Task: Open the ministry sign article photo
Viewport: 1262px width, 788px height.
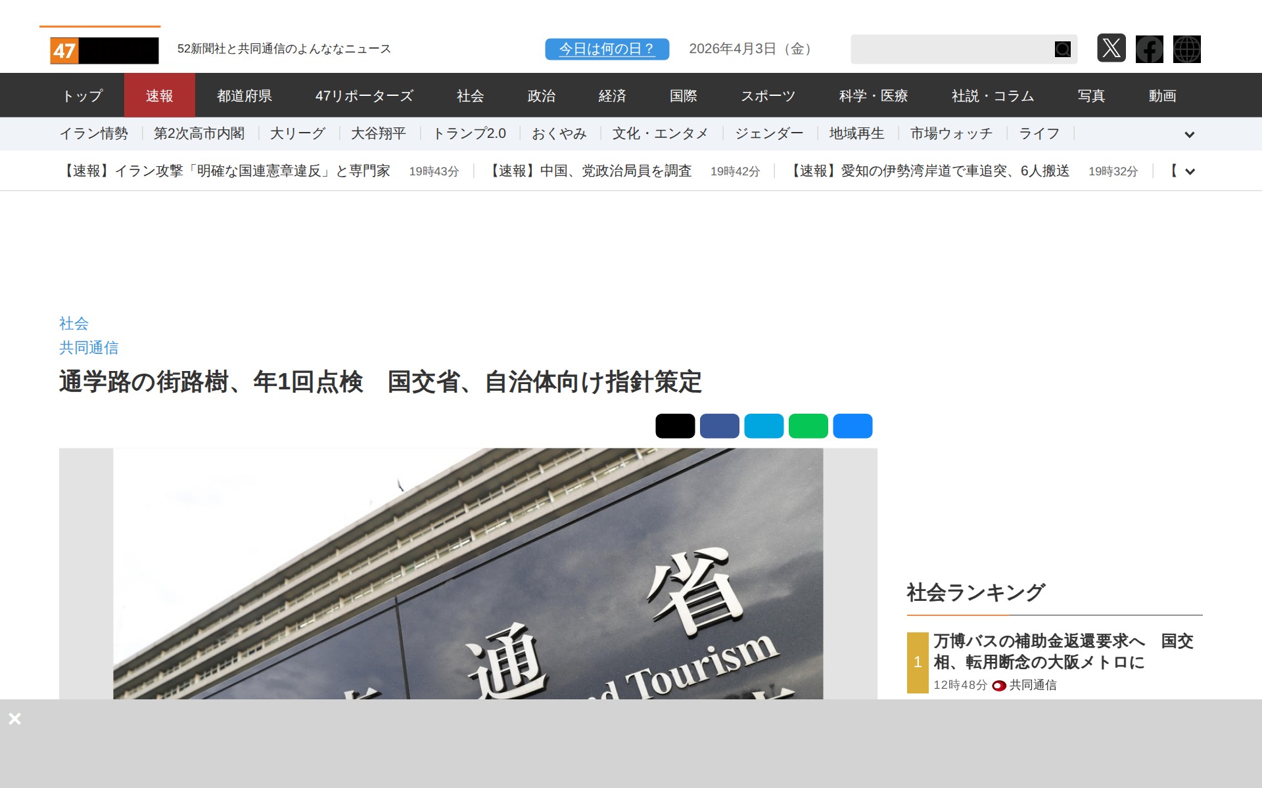Action: click(468, 573)
